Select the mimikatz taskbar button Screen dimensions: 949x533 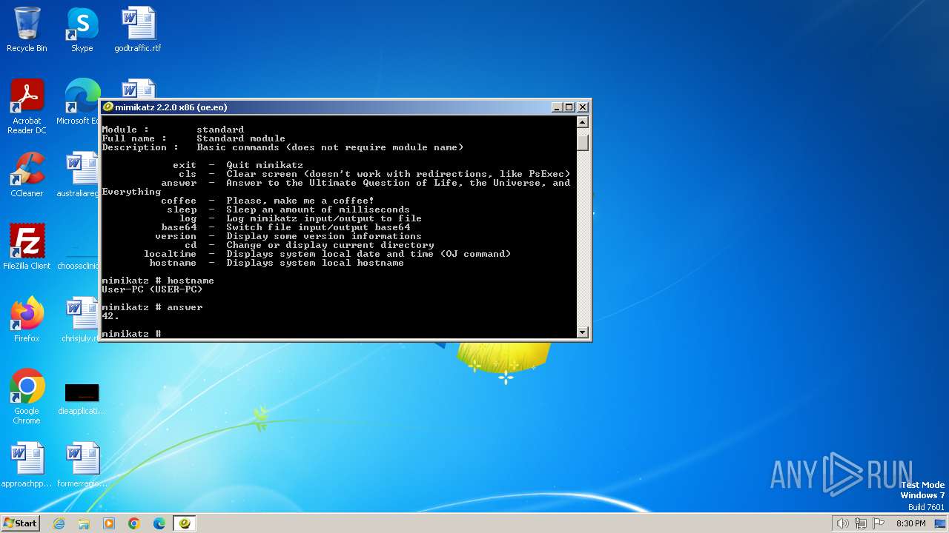click(x=184, y=523)
